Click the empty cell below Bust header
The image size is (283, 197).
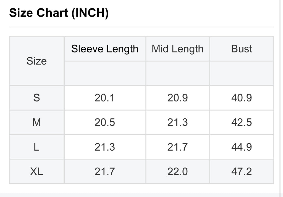click(242, 73)
